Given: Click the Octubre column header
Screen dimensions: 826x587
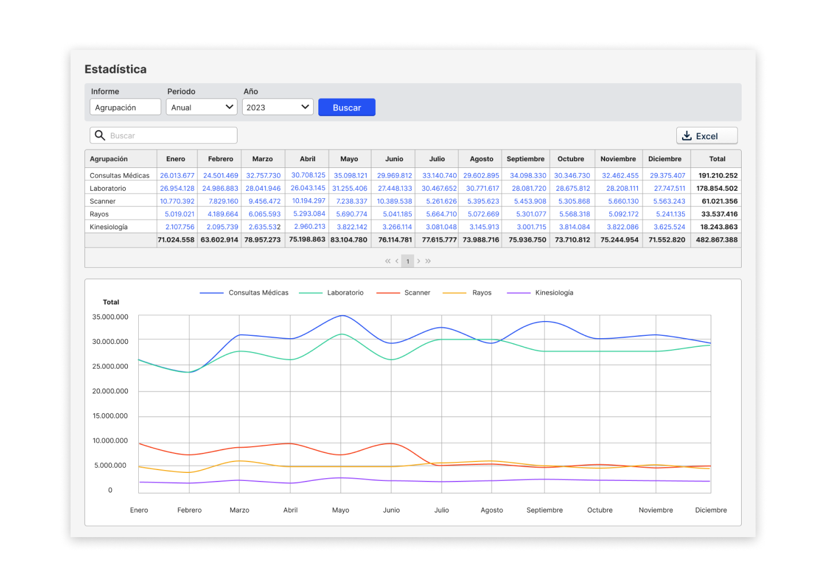Looking at the screenshot, I should point(571,159).
